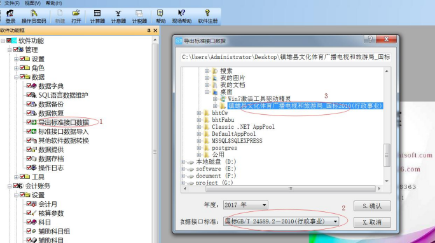Click the 登录 login toolbar icon

pyautogui.click(x=10, y=16)
